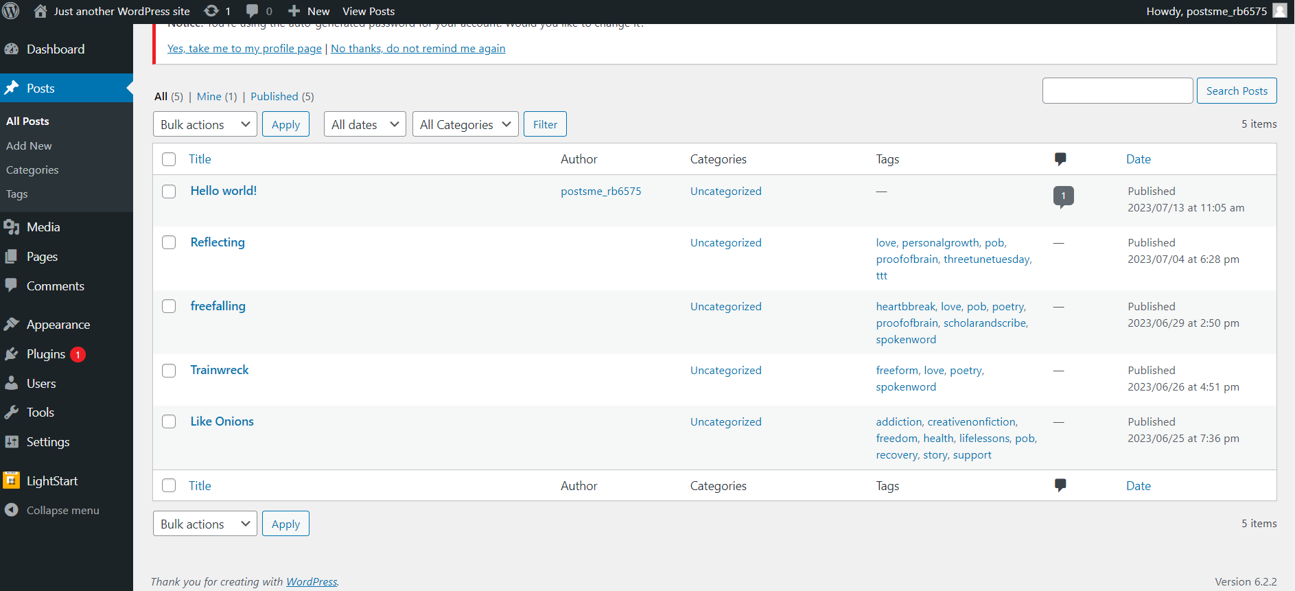The width and height of the screenshot is (1295, 591).
Task: Open the Hello world! comment count bubble
Action: 1063,196
